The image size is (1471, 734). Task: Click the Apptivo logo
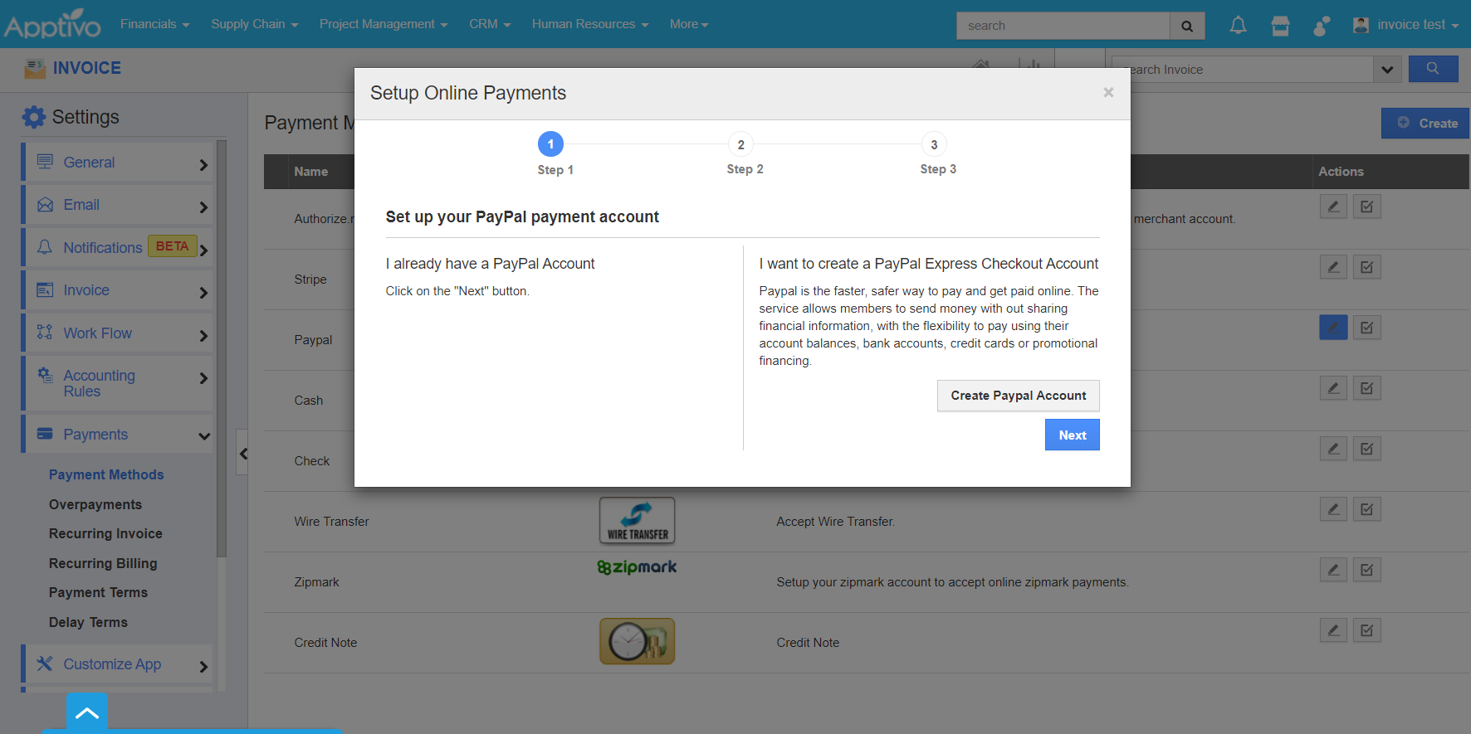pyautogui.click(x=52, y=24)
